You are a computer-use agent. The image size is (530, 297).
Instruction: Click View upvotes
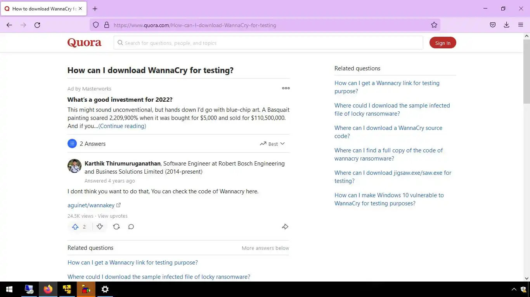coord(113,216)
